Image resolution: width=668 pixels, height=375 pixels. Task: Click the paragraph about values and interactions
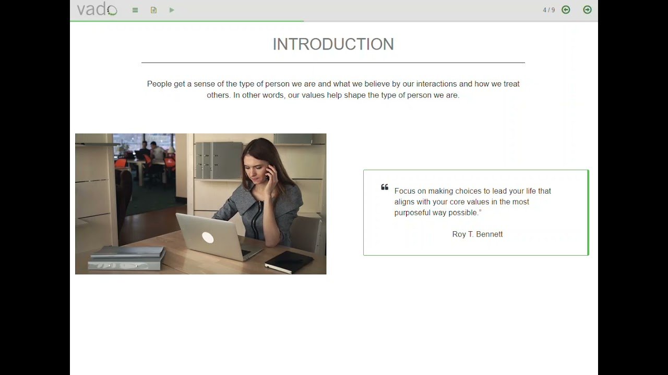point(333,90)
